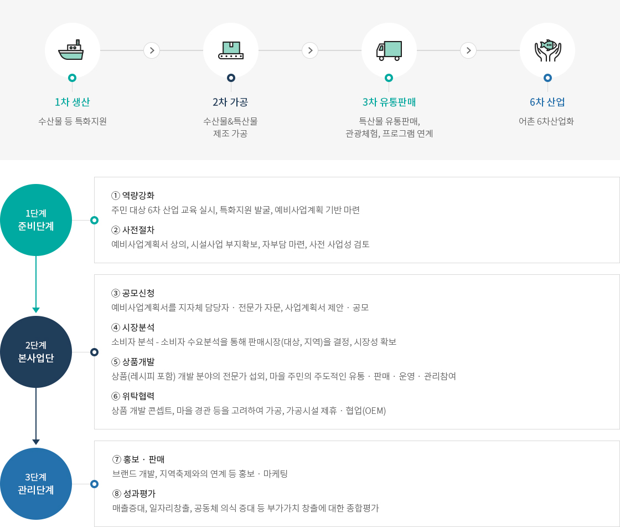Click the ring connector beside 본사업단 box
Viewport: 620px width, 527px height.
94,352
